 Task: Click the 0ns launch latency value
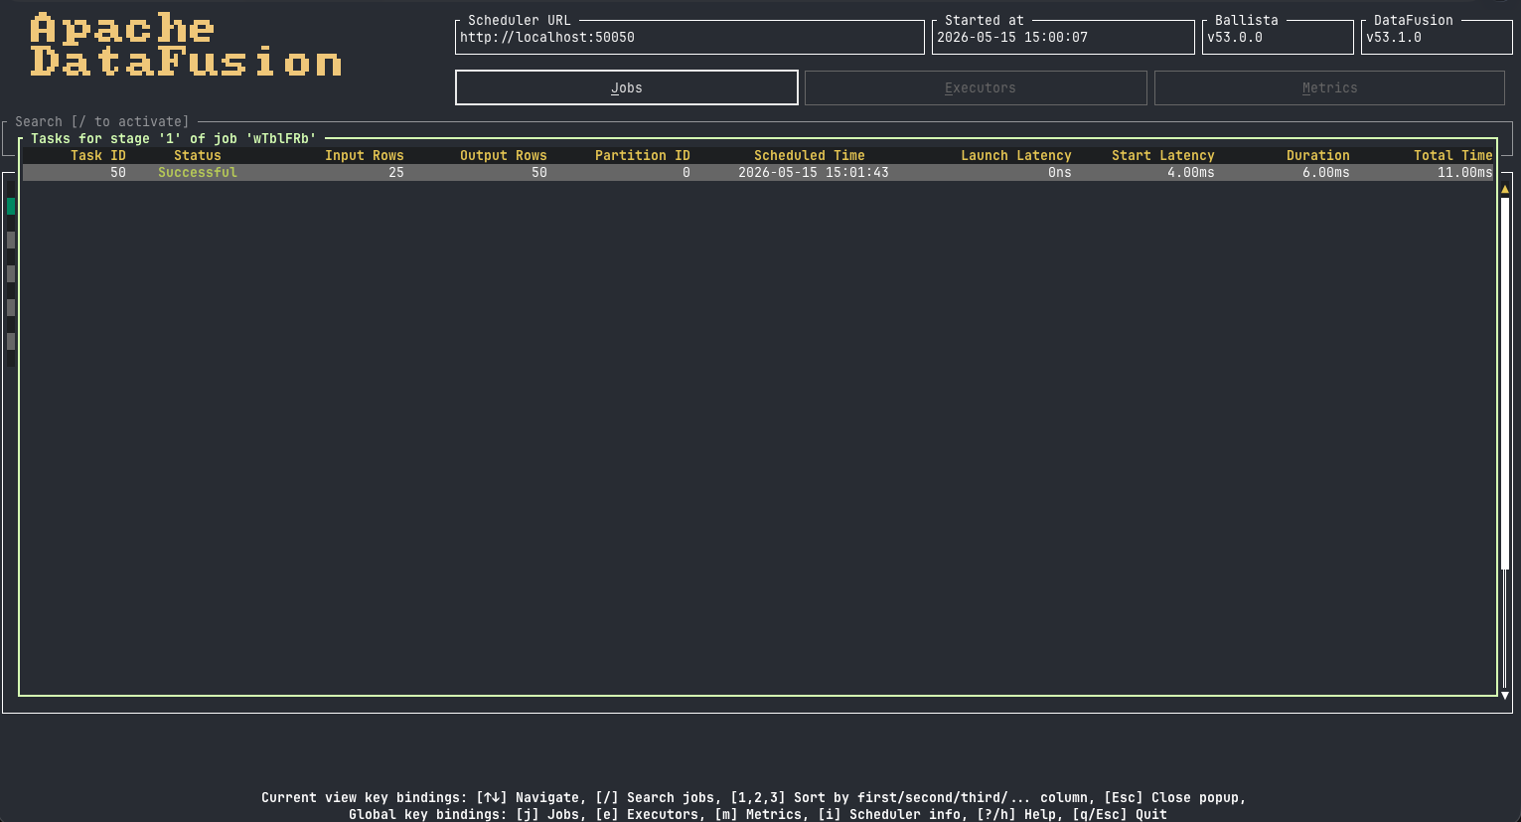pos(1060,172)
